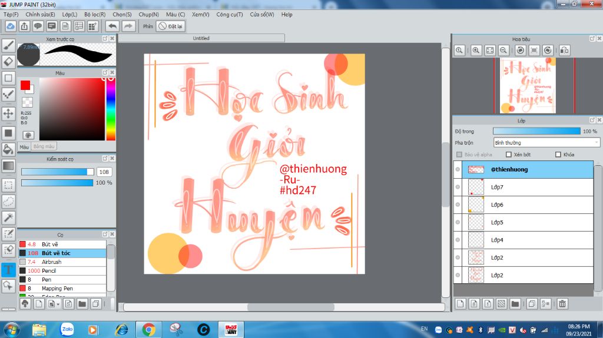Toggle visibility of Lớp7 layer
603x338 pixels.
(x=458, y=187)
